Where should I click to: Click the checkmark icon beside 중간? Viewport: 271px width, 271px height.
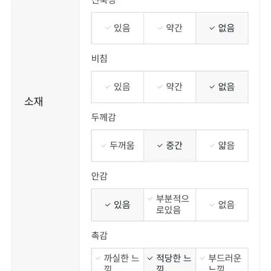pyautogui.click(x=160, y=146)
